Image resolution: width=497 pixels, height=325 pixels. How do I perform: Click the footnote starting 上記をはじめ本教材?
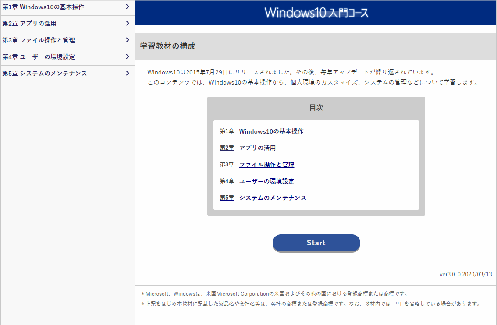[311, 304]
